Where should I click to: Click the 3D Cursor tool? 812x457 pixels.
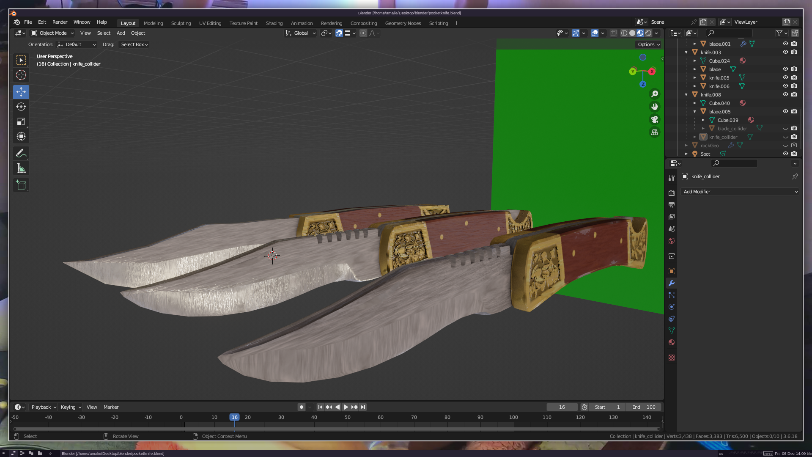coord(21,75)
